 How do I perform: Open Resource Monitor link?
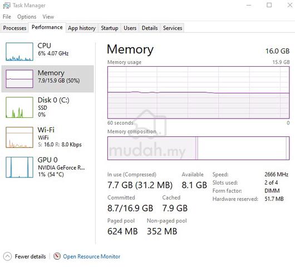tap(91, 256)
